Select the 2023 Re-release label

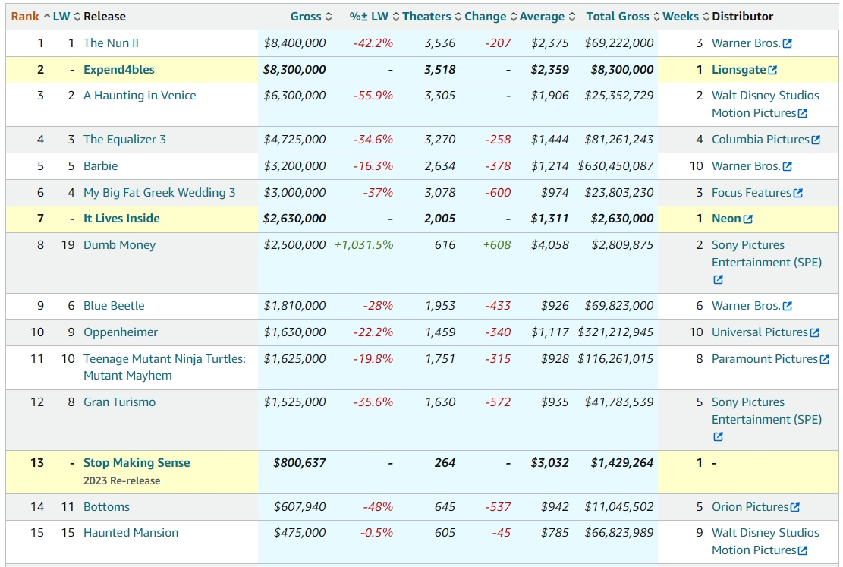(121, 480)
